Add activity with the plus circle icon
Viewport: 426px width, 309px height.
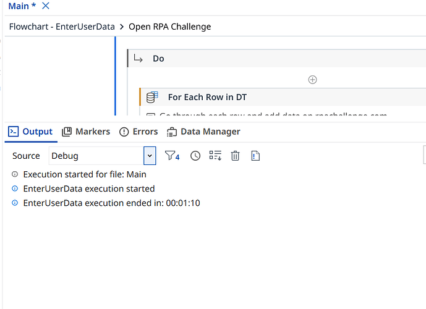312,80
